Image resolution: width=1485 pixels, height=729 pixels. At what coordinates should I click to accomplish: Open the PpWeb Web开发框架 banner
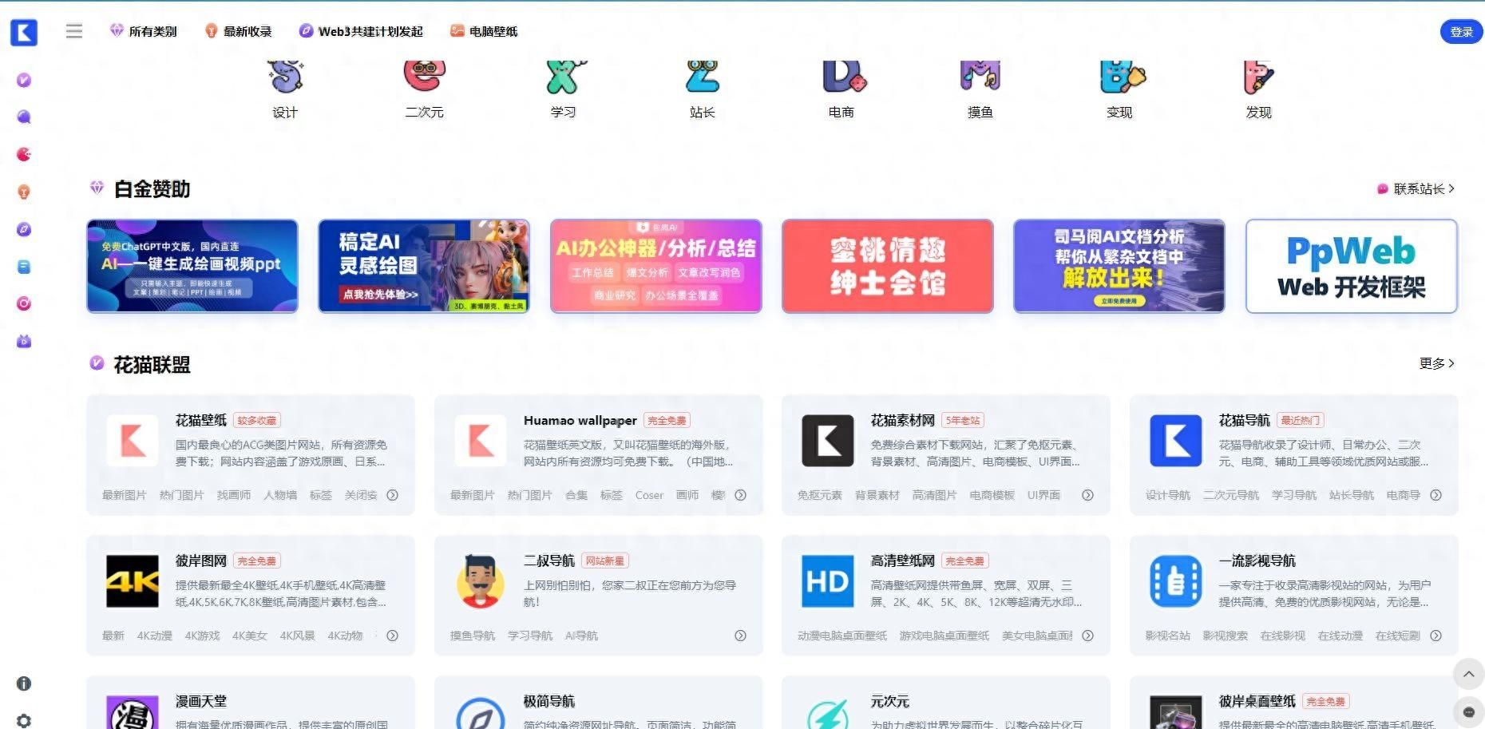click(1352, 266)
